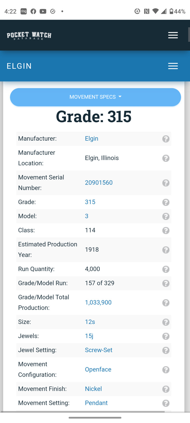Open help icon for Grade row
The width and height of the screenshot is (190, 423).
coord(166,202)
